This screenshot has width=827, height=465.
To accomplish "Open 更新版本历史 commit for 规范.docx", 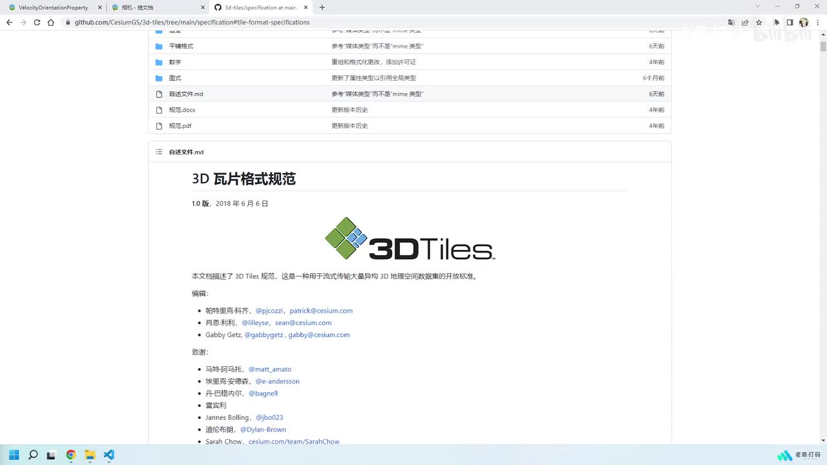I will click(350, 110).
